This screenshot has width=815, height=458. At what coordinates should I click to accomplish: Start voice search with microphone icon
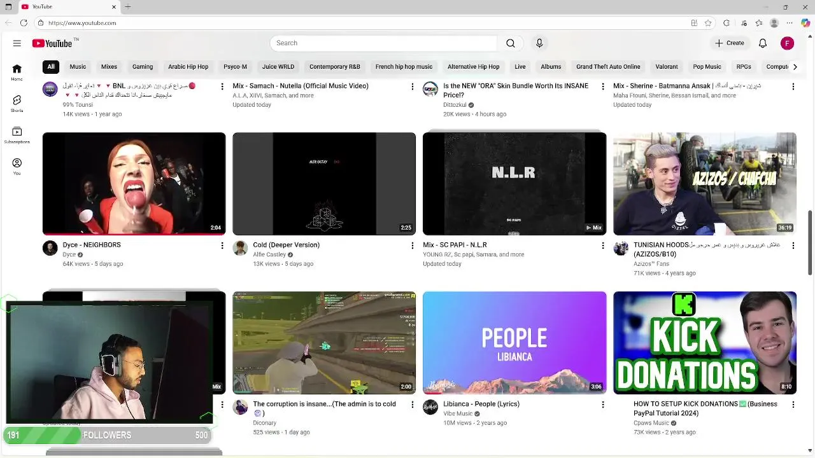539,43
